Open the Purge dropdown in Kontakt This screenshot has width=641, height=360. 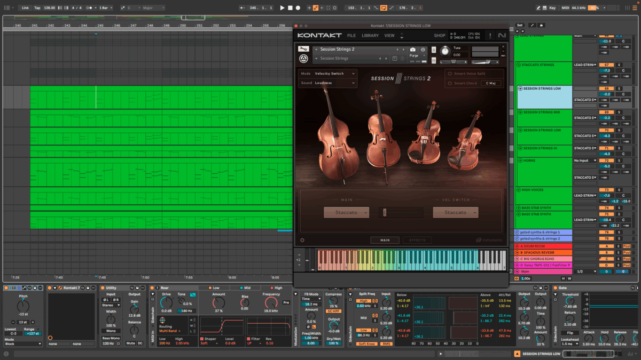tap(414, 55)
